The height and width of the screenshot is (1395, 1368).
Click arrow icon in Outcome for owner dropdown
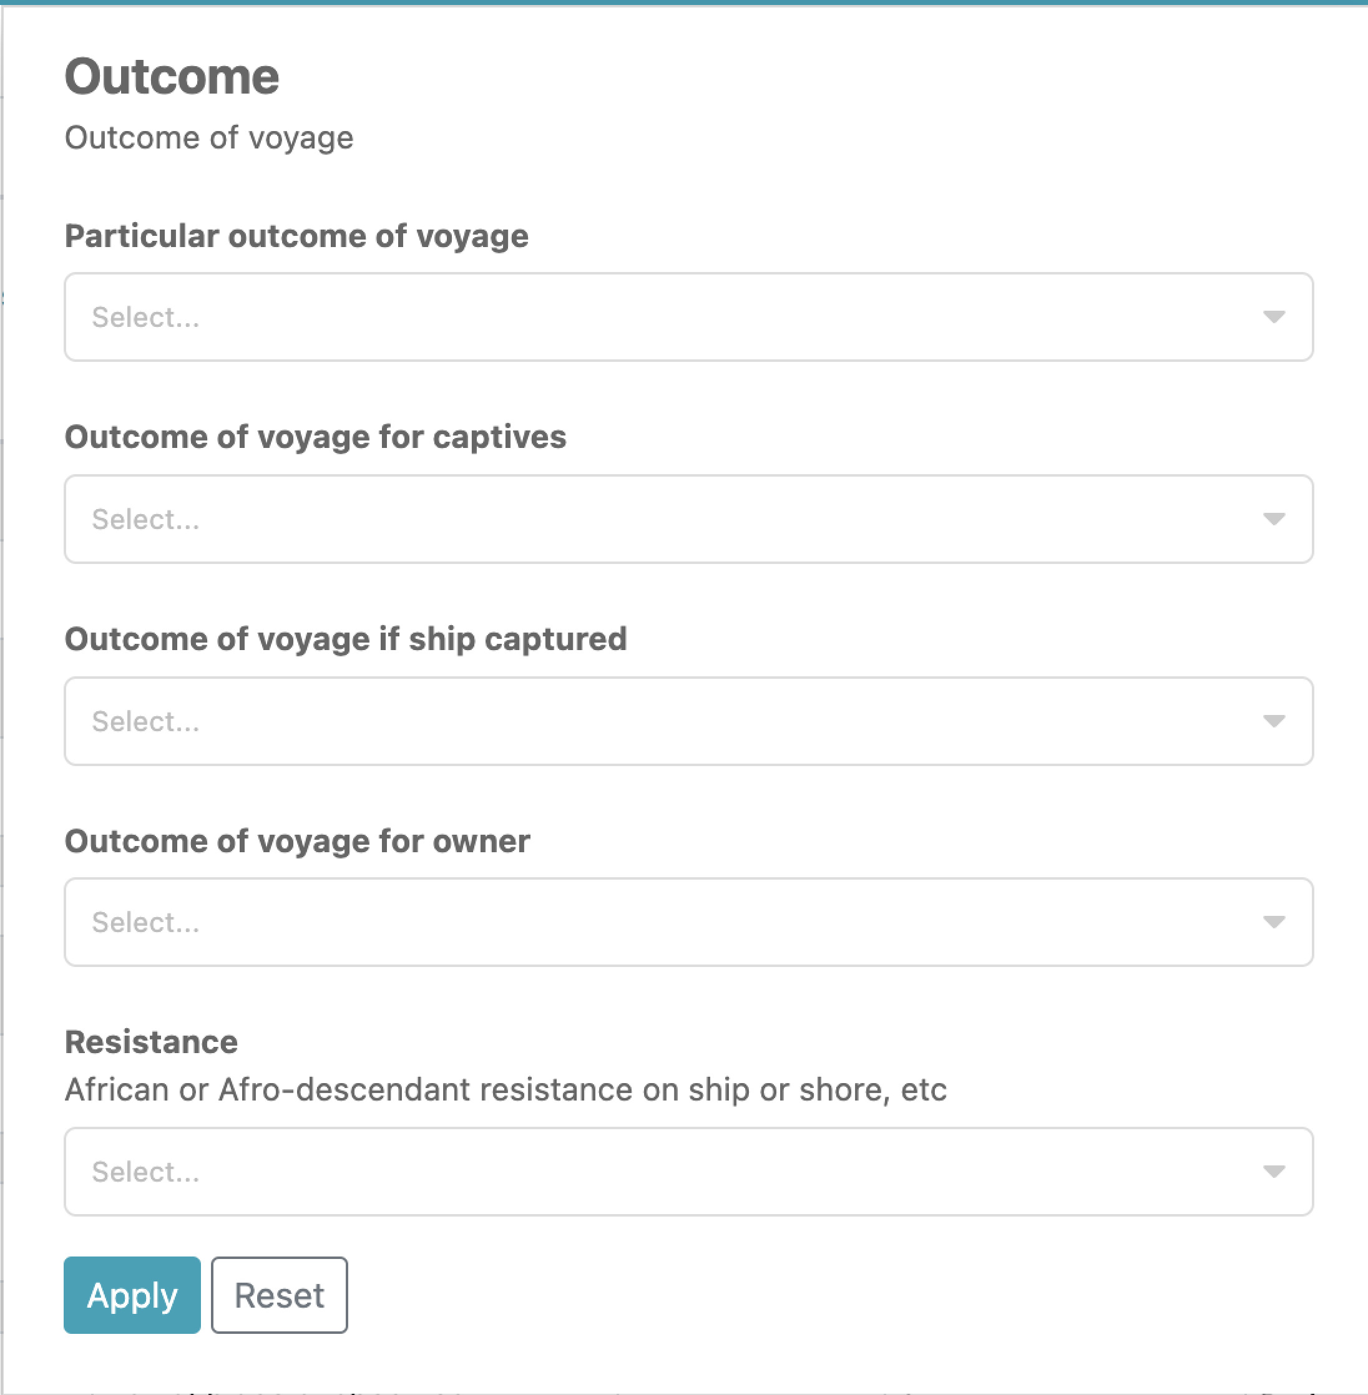(1273, 921)
